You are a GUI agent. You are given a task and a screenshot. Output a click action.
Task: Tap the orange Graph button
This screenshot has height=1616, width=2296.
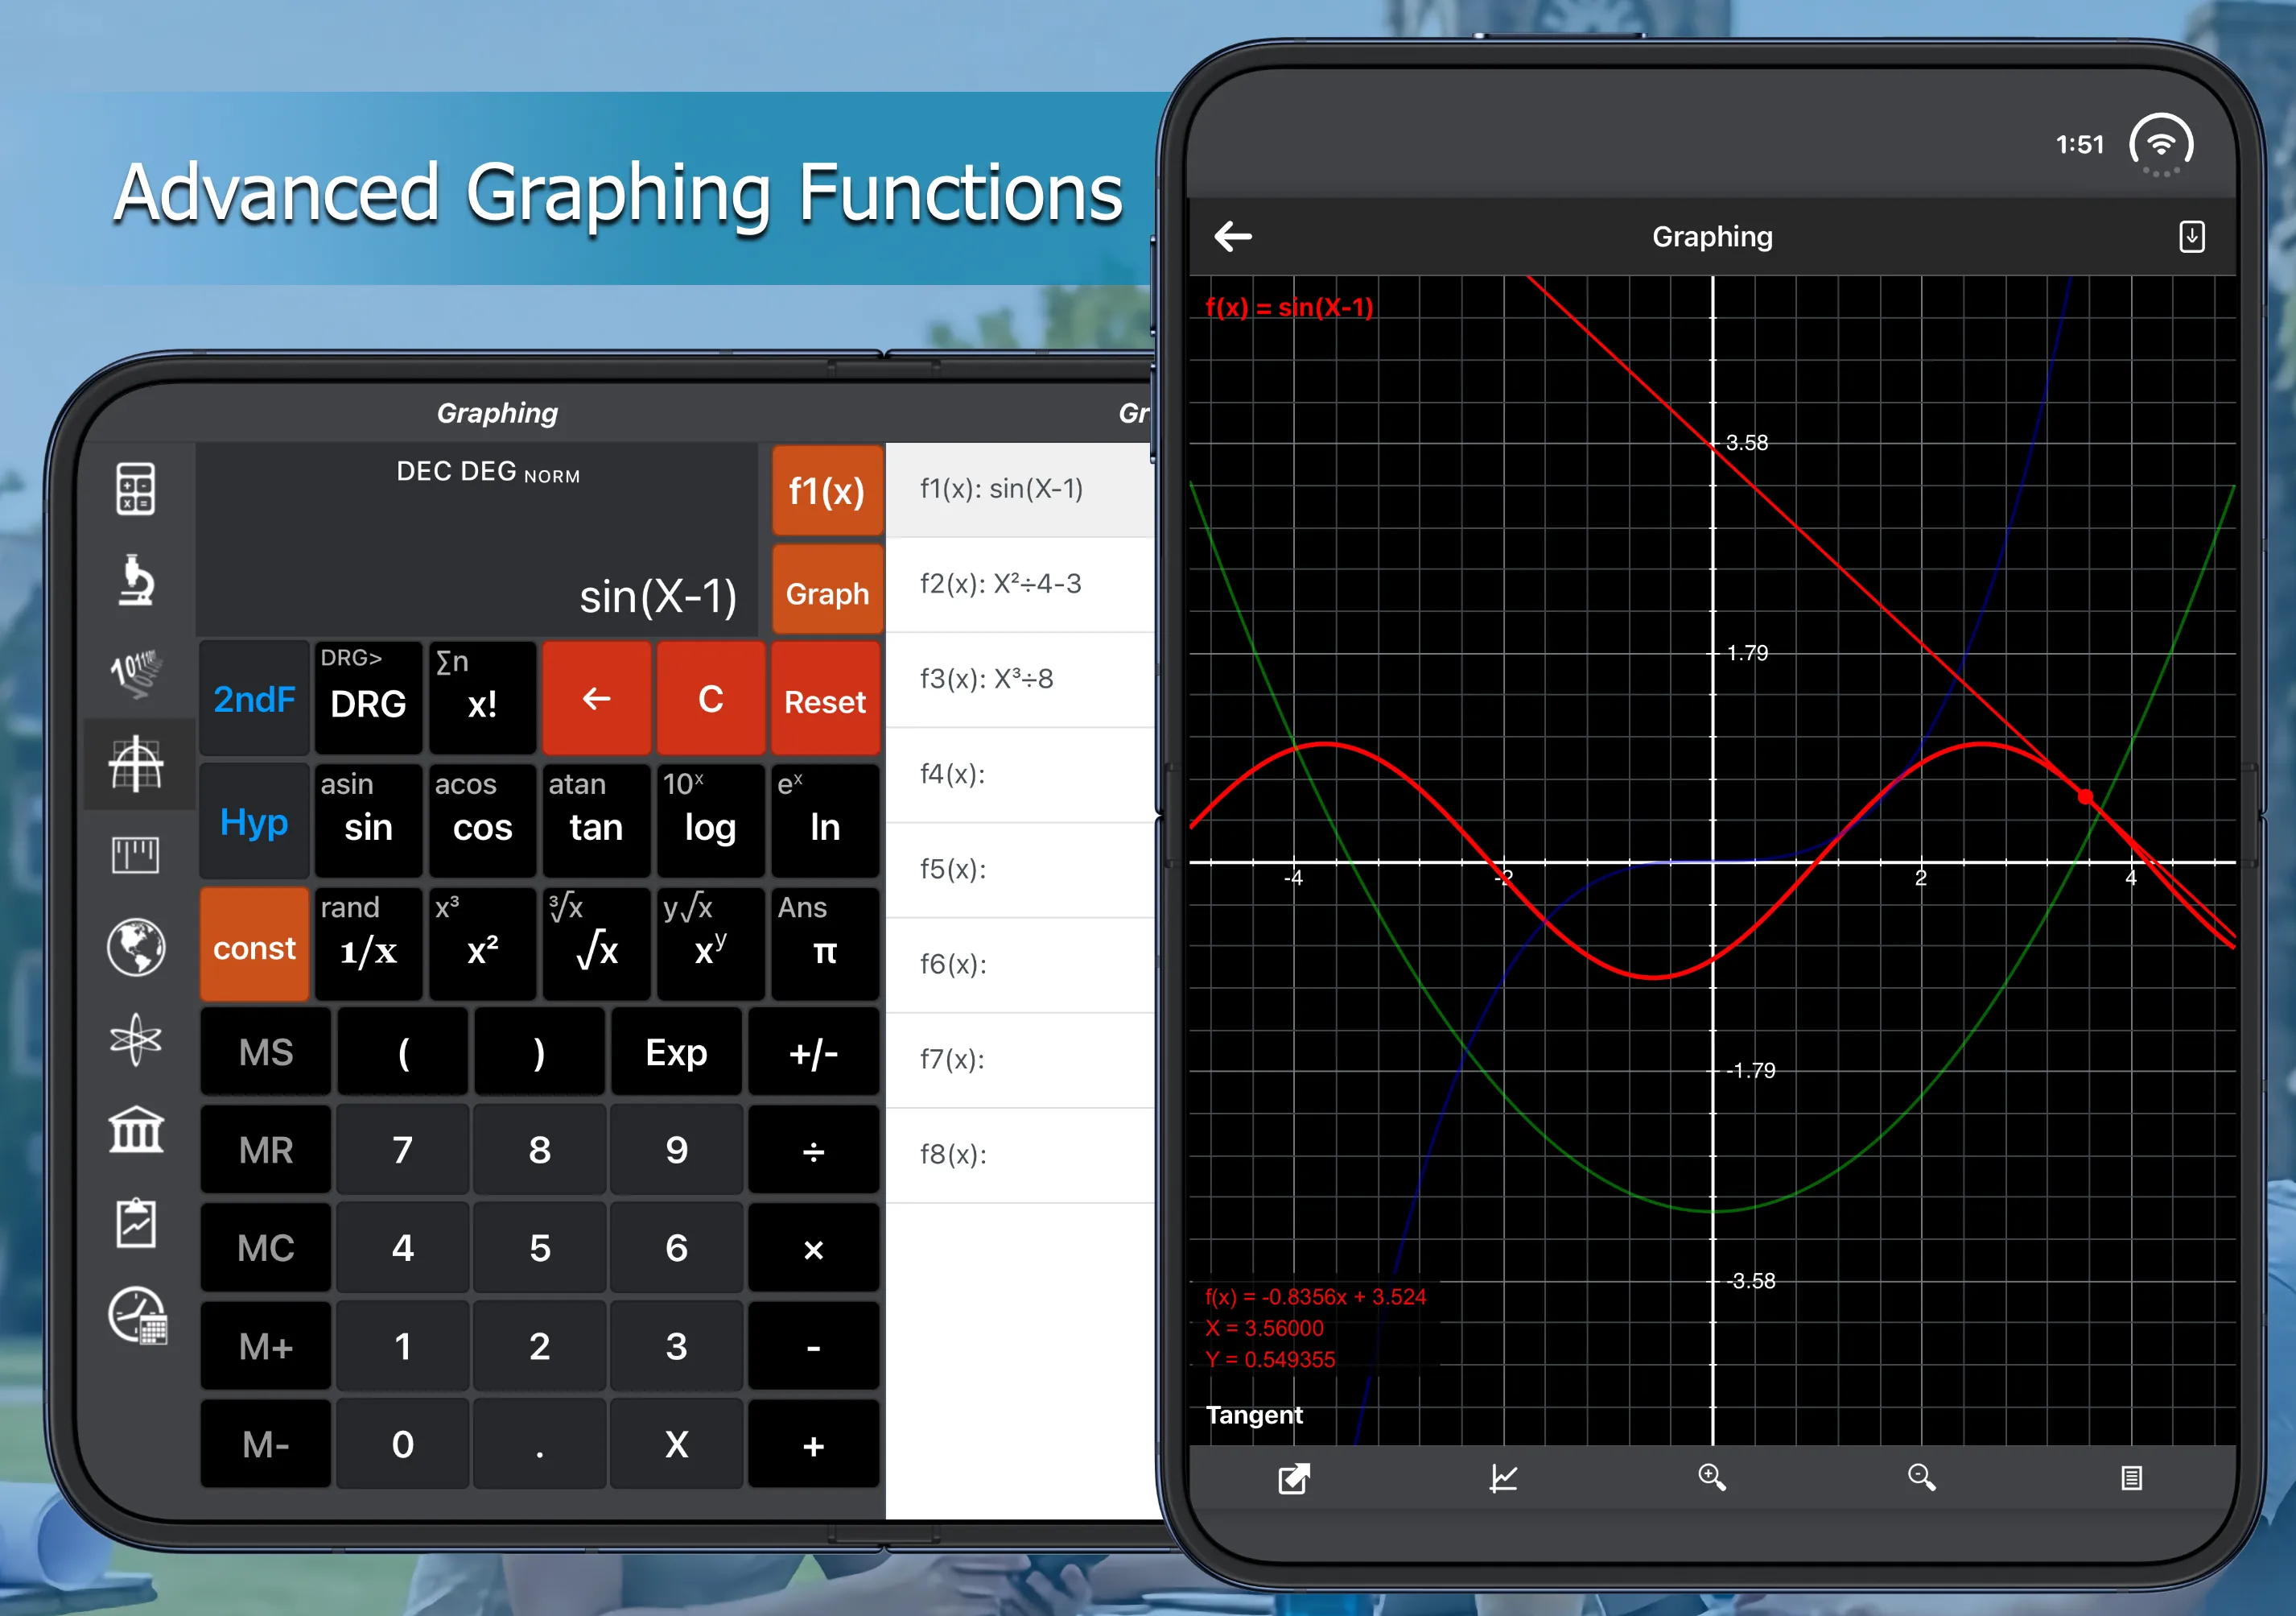827,590
